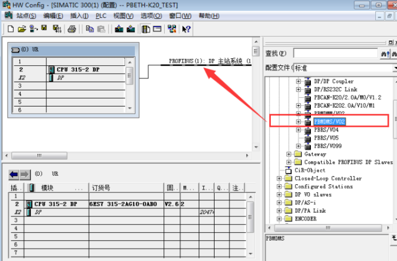Click the address overview window icon

(157, 29)
